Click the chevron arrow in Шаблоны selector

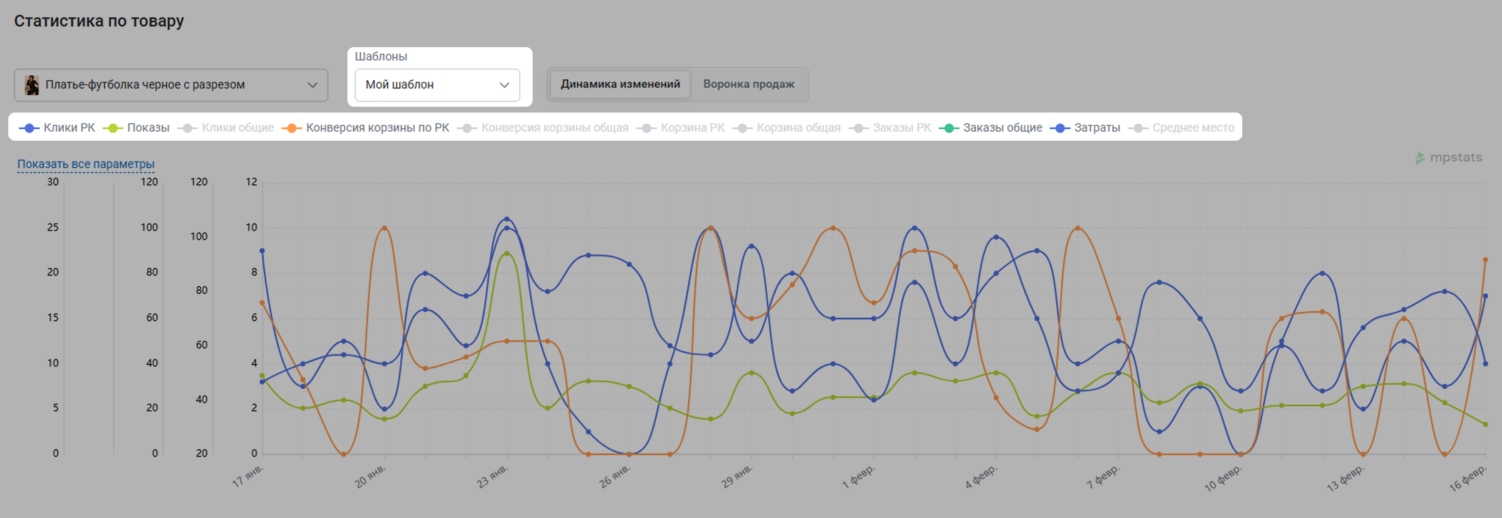[x=505, y=85]
